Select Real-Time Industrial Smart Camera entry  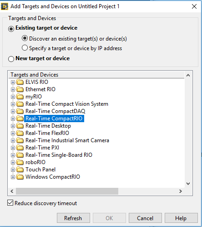pyautogui.click(x=67, y=140)
